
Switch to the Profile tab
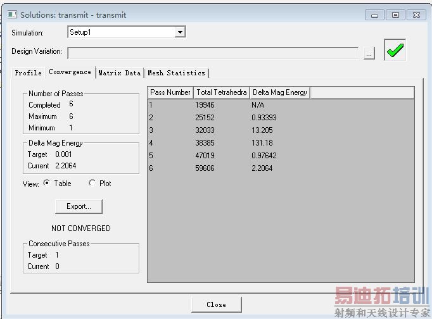pos(28,73)
